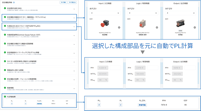Image resolution: width=201 pixels, height=111 pixels.
Task: Click the Input PFH field showing 4.22E-8
Action: coord(103,68)
